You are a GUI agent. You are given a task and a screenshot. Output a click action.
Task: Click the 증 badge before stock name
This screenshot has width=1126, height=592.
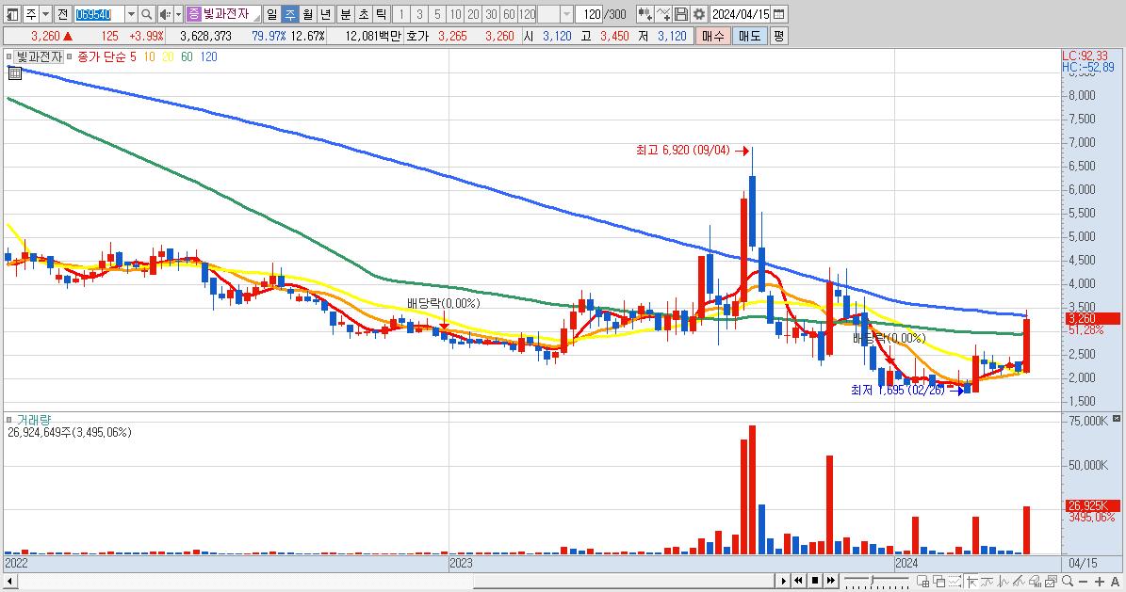click(194, 13)
